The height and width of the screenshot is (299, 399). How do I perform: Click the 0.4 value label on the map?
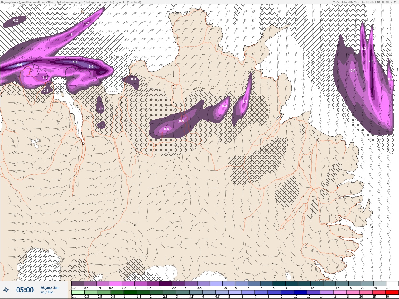pyautogui.click(x=182, y=121)
